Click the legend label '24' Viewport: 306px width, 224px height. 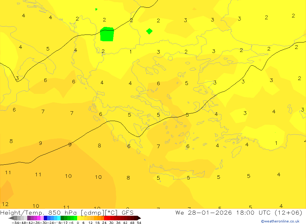click(104, 223)
